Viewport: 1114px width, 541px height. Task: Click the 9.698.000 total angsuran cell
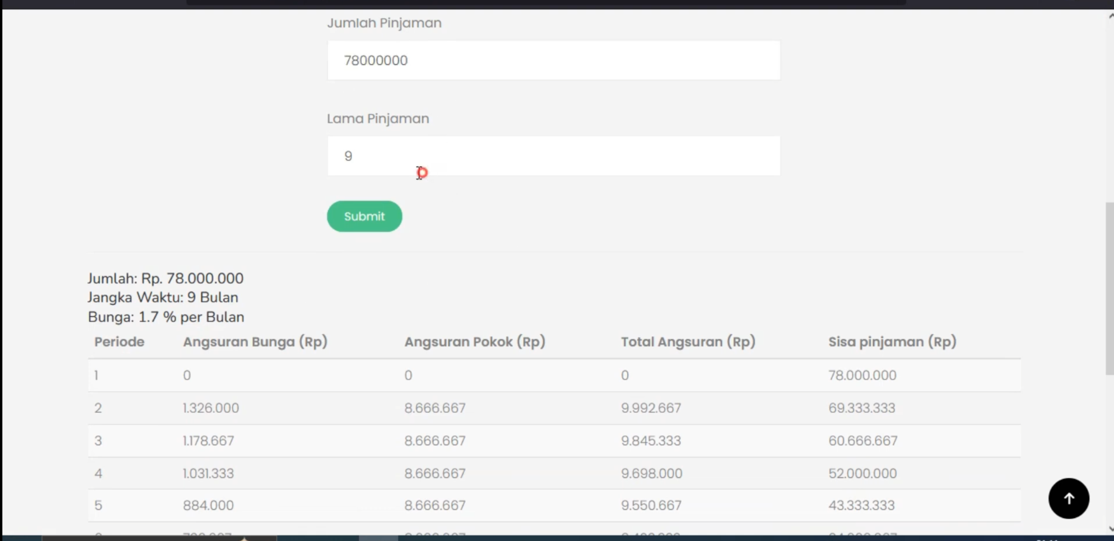pos(652,473)
